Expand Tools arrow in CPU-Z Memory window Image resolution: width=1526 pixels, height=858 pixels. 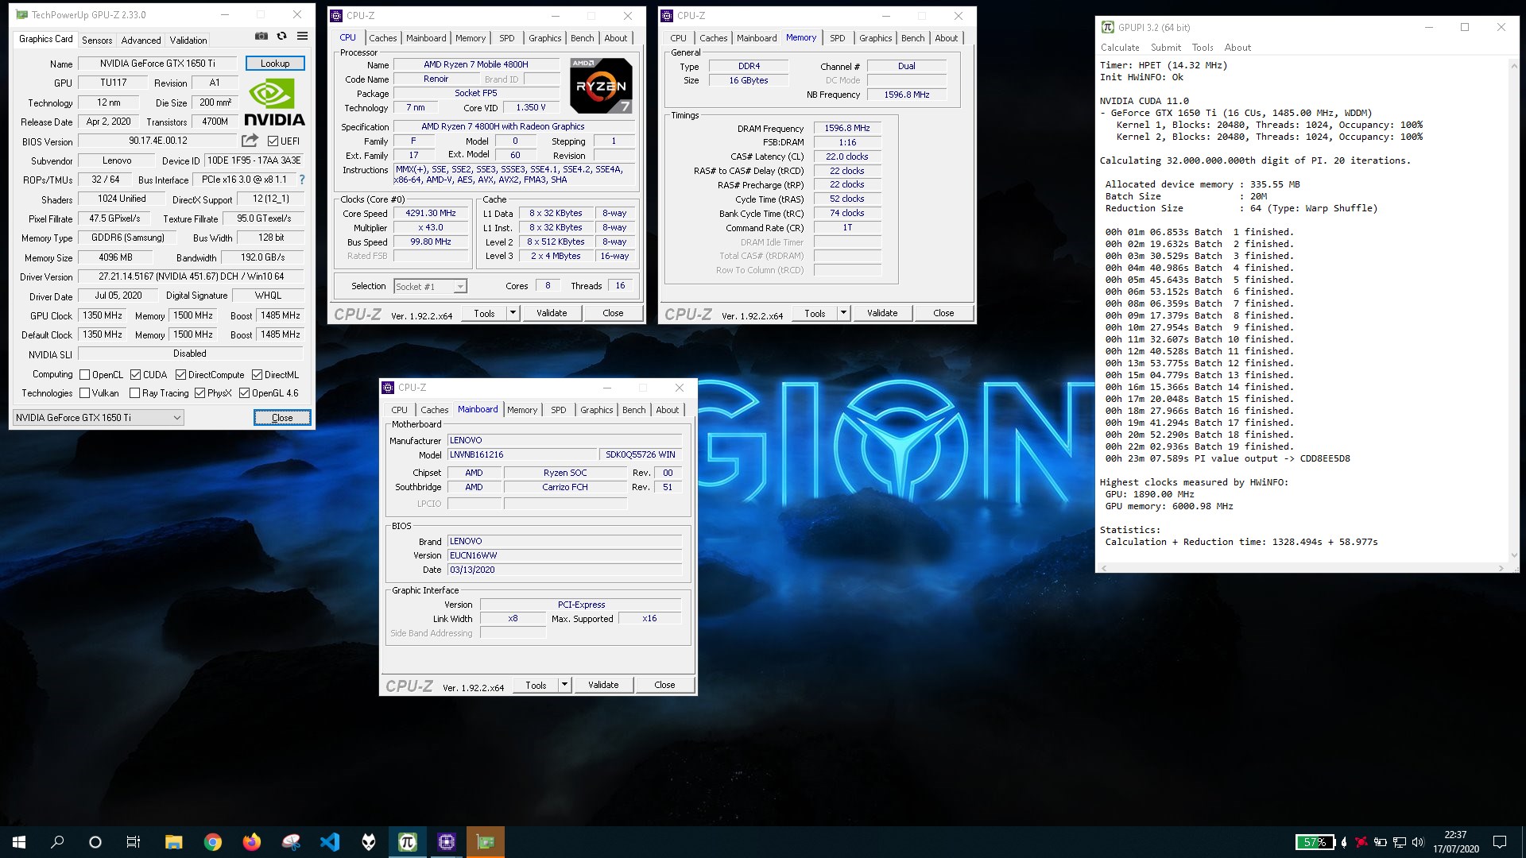coord(843,313)
